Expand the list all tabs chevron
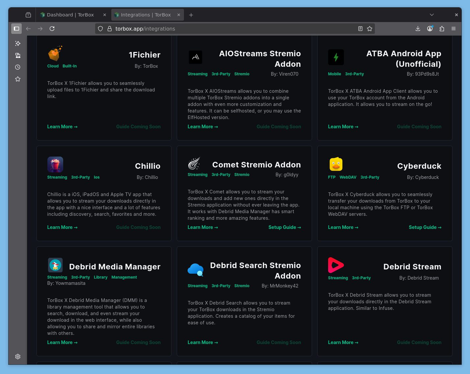The image size is (470, 374). [x=432, y=15]
